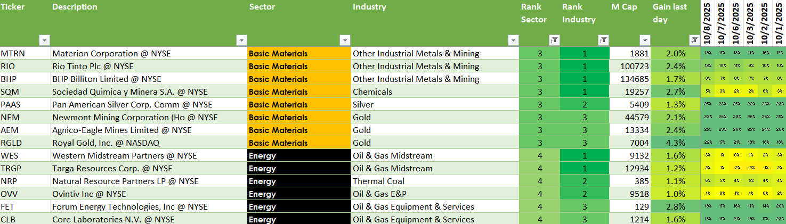Click Pan American Silver Corp. description cell
Viewport: 786px width, 224px height.
coord(149,104)
